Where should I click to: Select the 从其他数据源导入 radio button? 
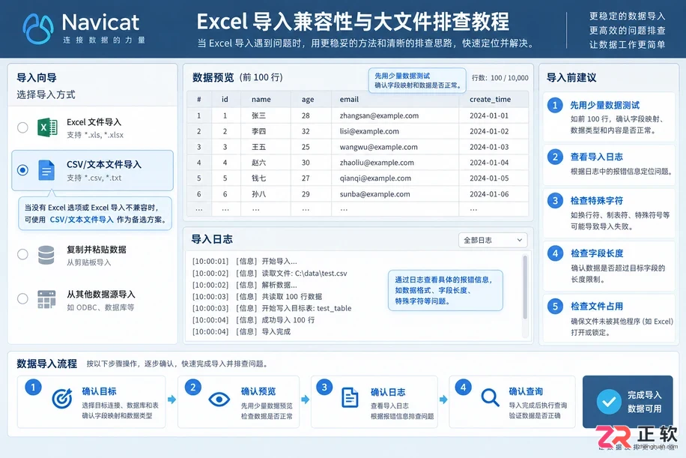[22, 299]
